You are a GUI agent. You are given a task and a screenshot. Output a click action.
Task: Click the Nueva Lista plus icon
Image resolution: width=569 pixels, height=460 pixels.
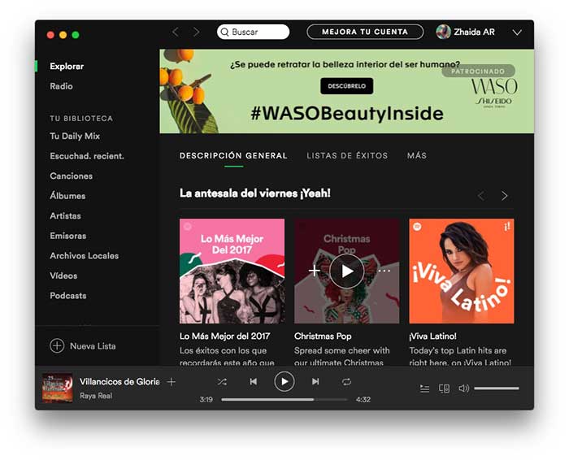(57, 345)
